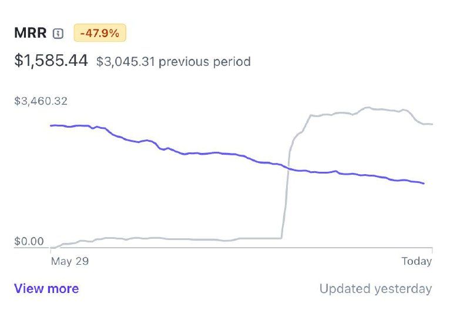The height and width of the screenshot is (323, 470).
Task: Click the gray line's highest peak
Action: [x=368, y=108]
